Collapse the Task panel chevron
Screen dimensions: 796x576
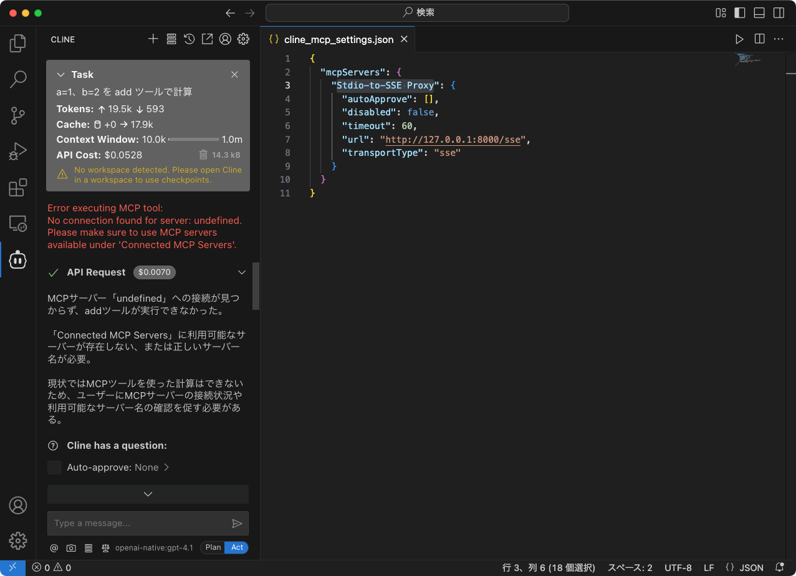[60, 74]
